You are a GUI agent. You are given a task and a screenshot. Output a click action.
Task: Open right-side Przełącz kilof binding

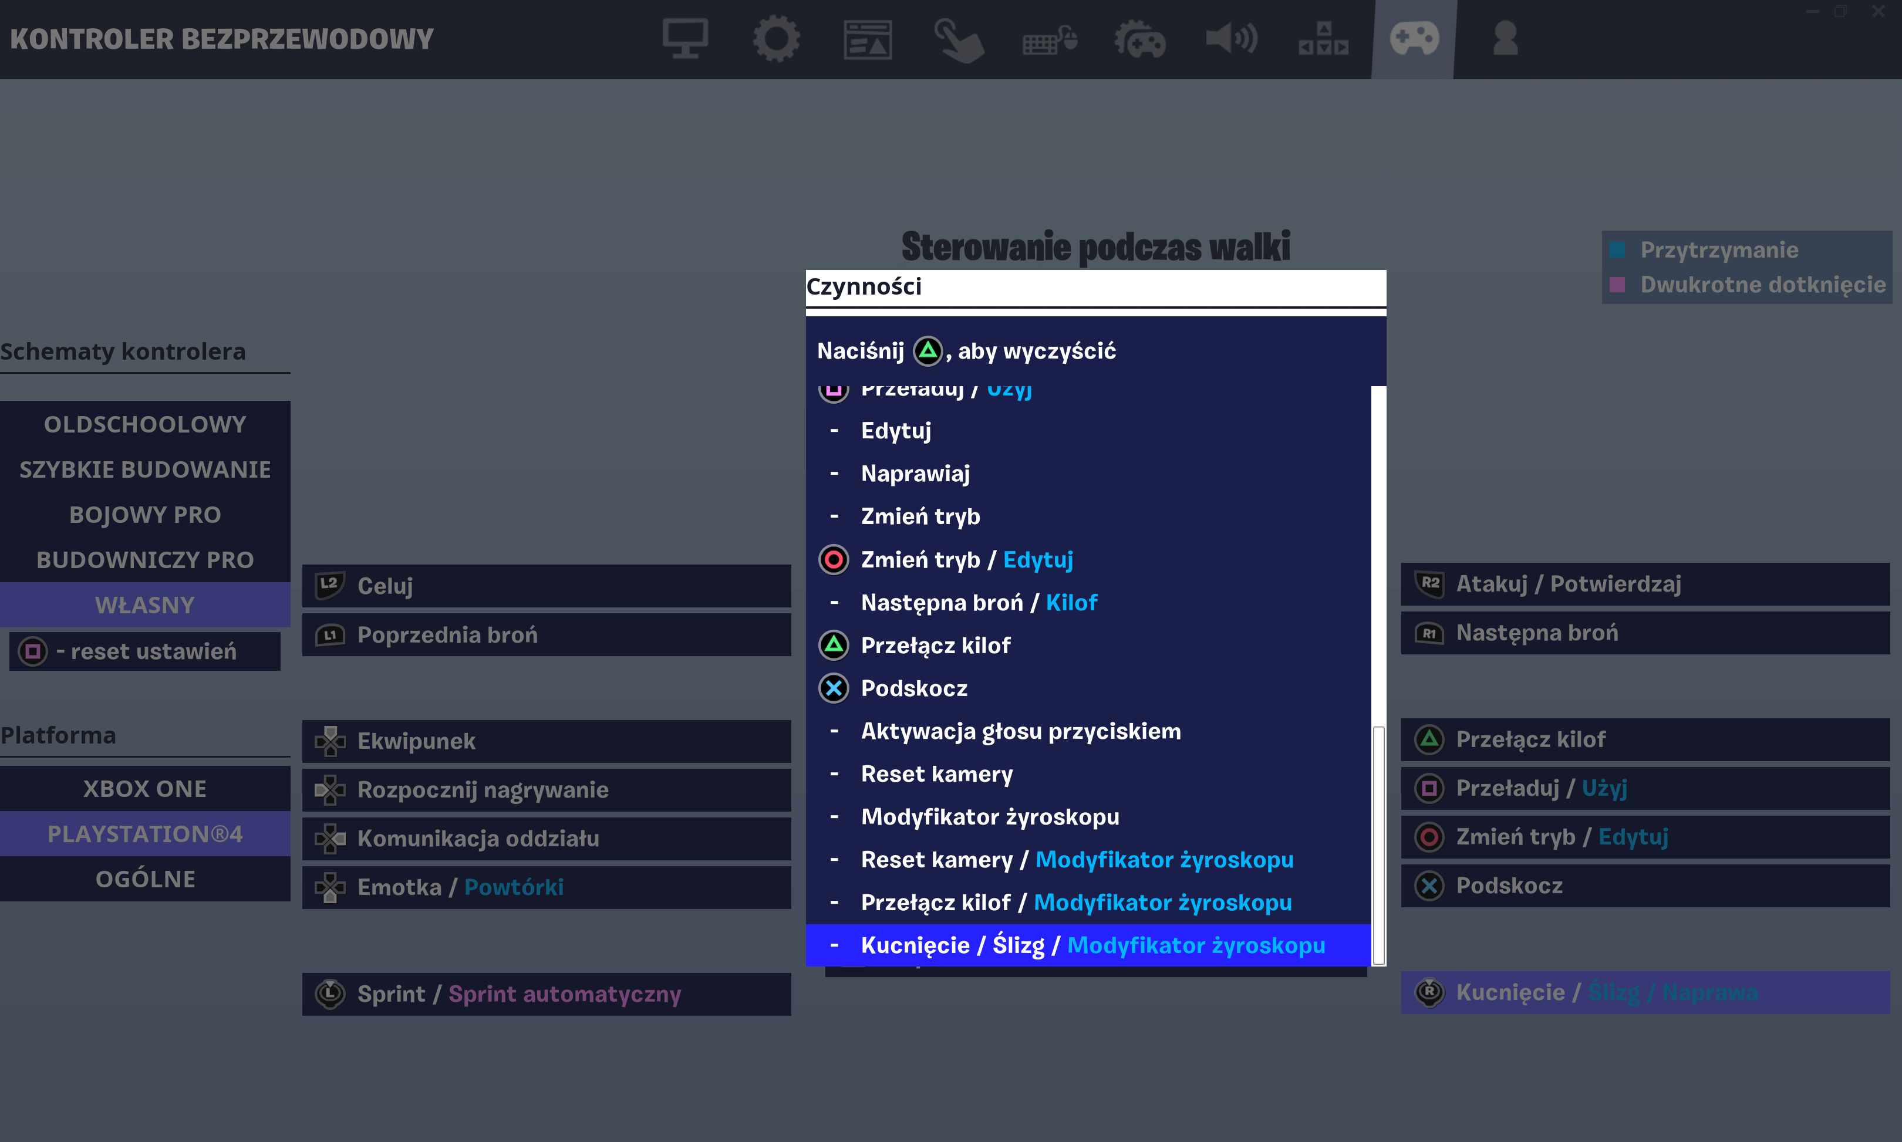[x=1645, y=739]
